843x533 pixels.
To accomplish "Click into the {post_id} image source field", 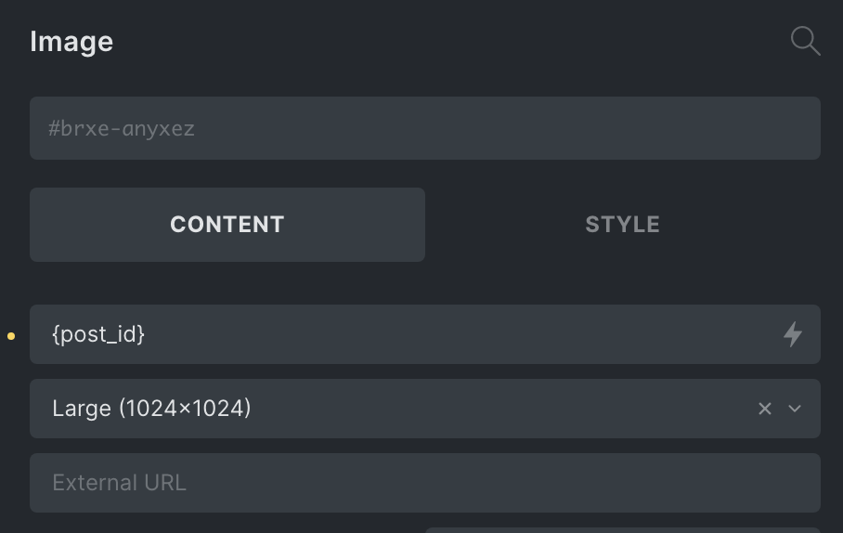I will point(424,334).
